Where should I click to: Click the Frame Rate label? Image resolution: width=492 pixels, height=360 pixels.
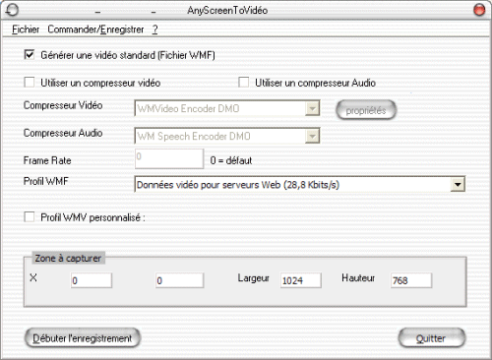(x=47, y=160)
